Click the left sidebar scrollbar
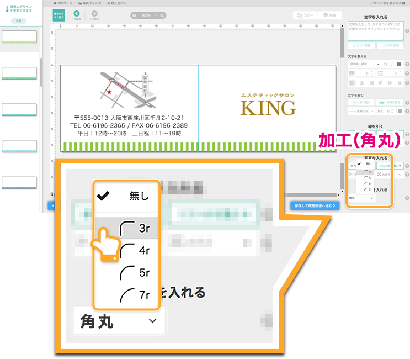The image size is (410, 359). pyautogui.click(x=41, y=72)
